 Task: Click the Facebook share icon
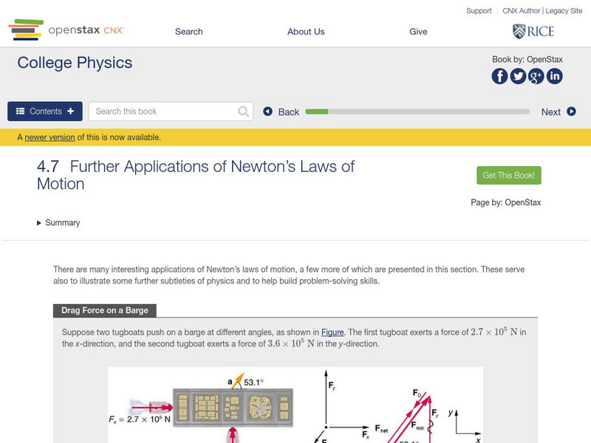click(500, 76)
